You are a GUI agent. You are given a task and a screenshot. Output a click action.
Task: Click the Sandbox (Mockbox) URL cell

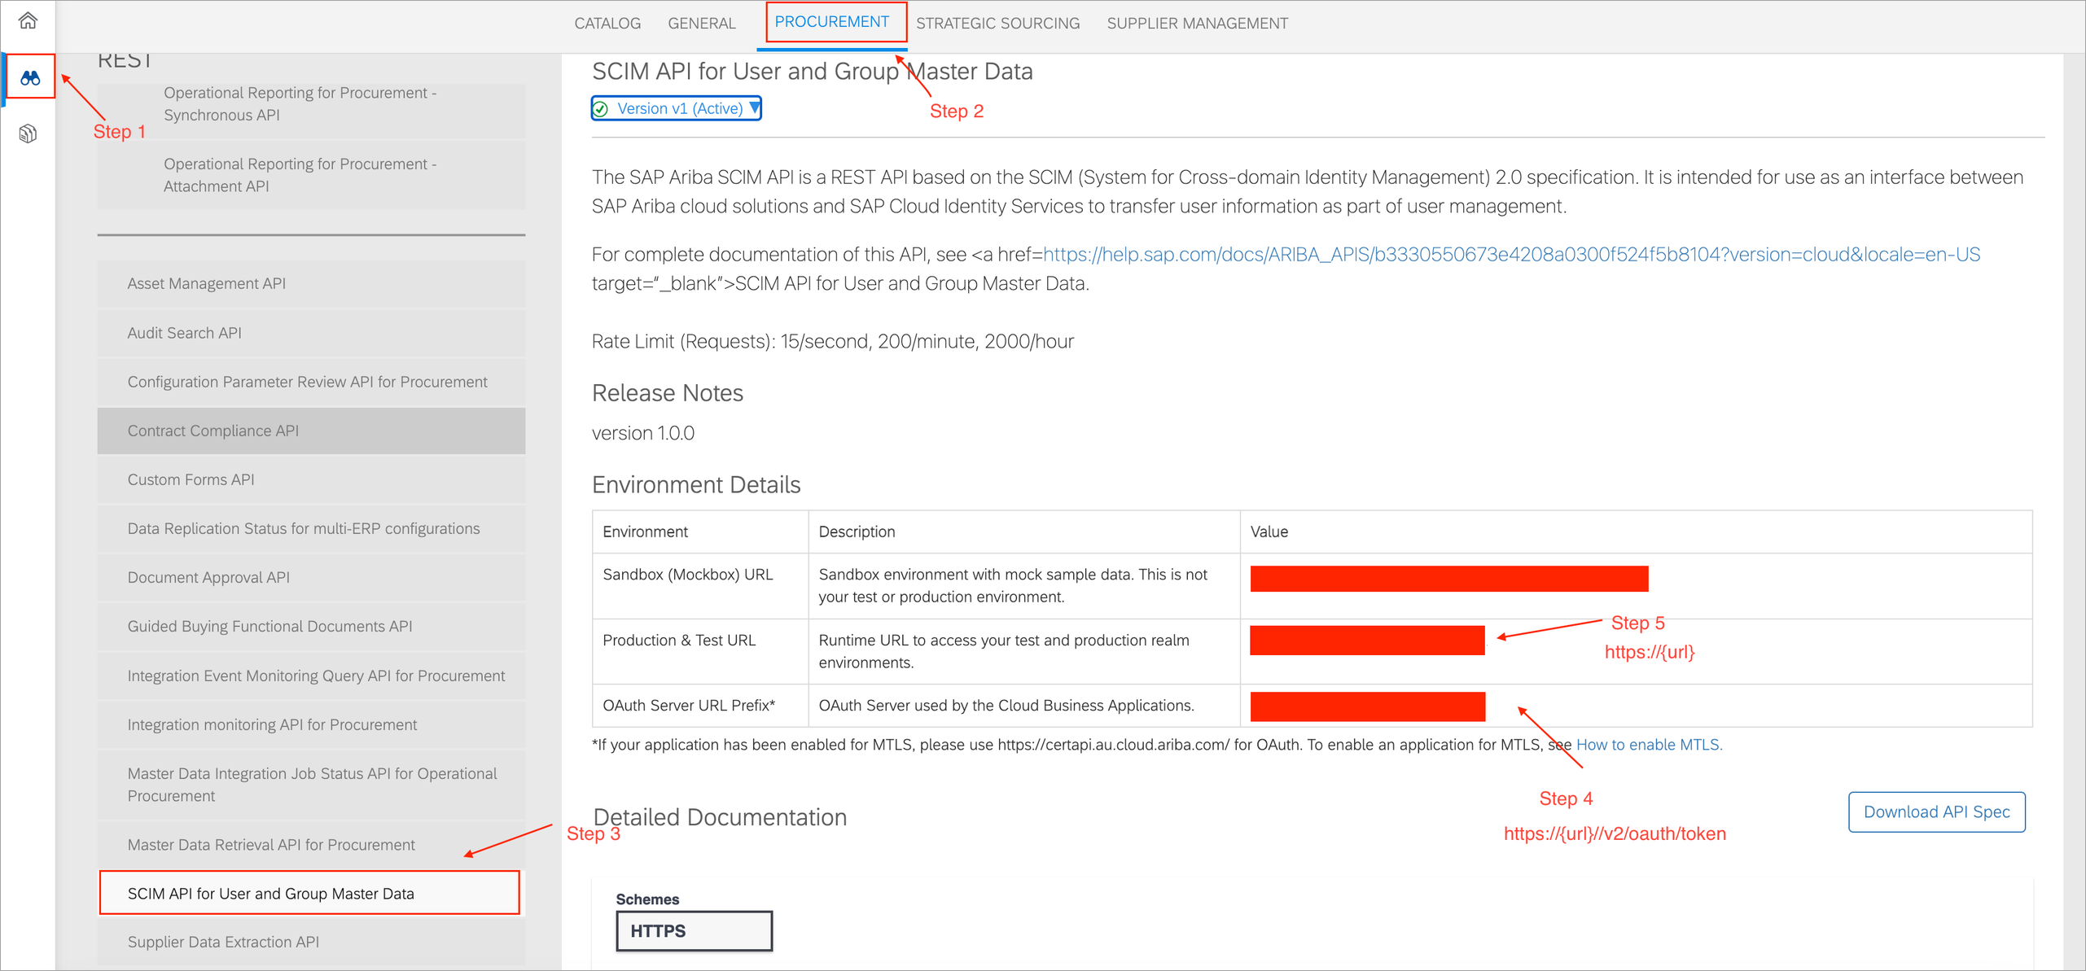(x=700, y=586)
